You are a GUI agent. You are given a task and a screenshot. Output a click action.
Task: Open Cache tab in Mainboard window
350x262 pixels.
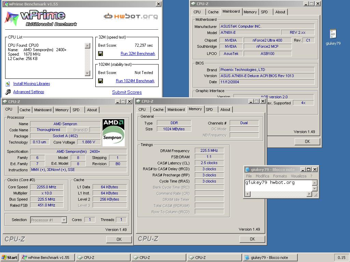pos(213,12)
